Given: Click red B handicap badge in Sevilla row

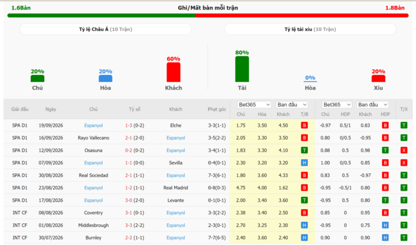Looking at the screenshot, I should point(385,163).
